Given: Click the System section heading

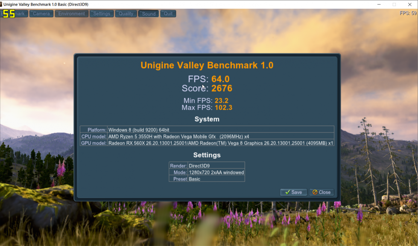Looking at the screenshot, I should click(207, 119).
